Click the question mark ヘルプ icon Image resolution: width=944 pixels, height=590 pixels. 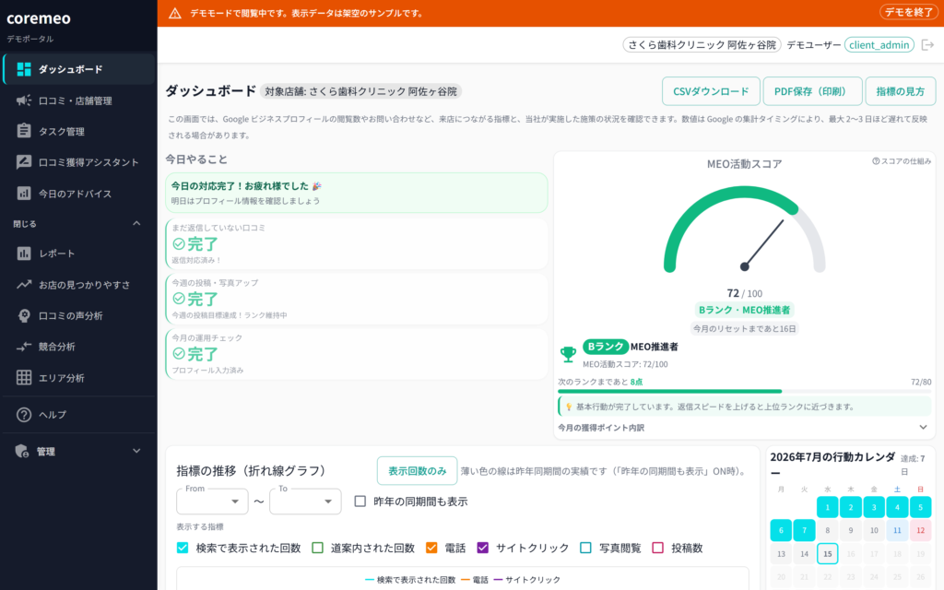(x=23, y=415)
